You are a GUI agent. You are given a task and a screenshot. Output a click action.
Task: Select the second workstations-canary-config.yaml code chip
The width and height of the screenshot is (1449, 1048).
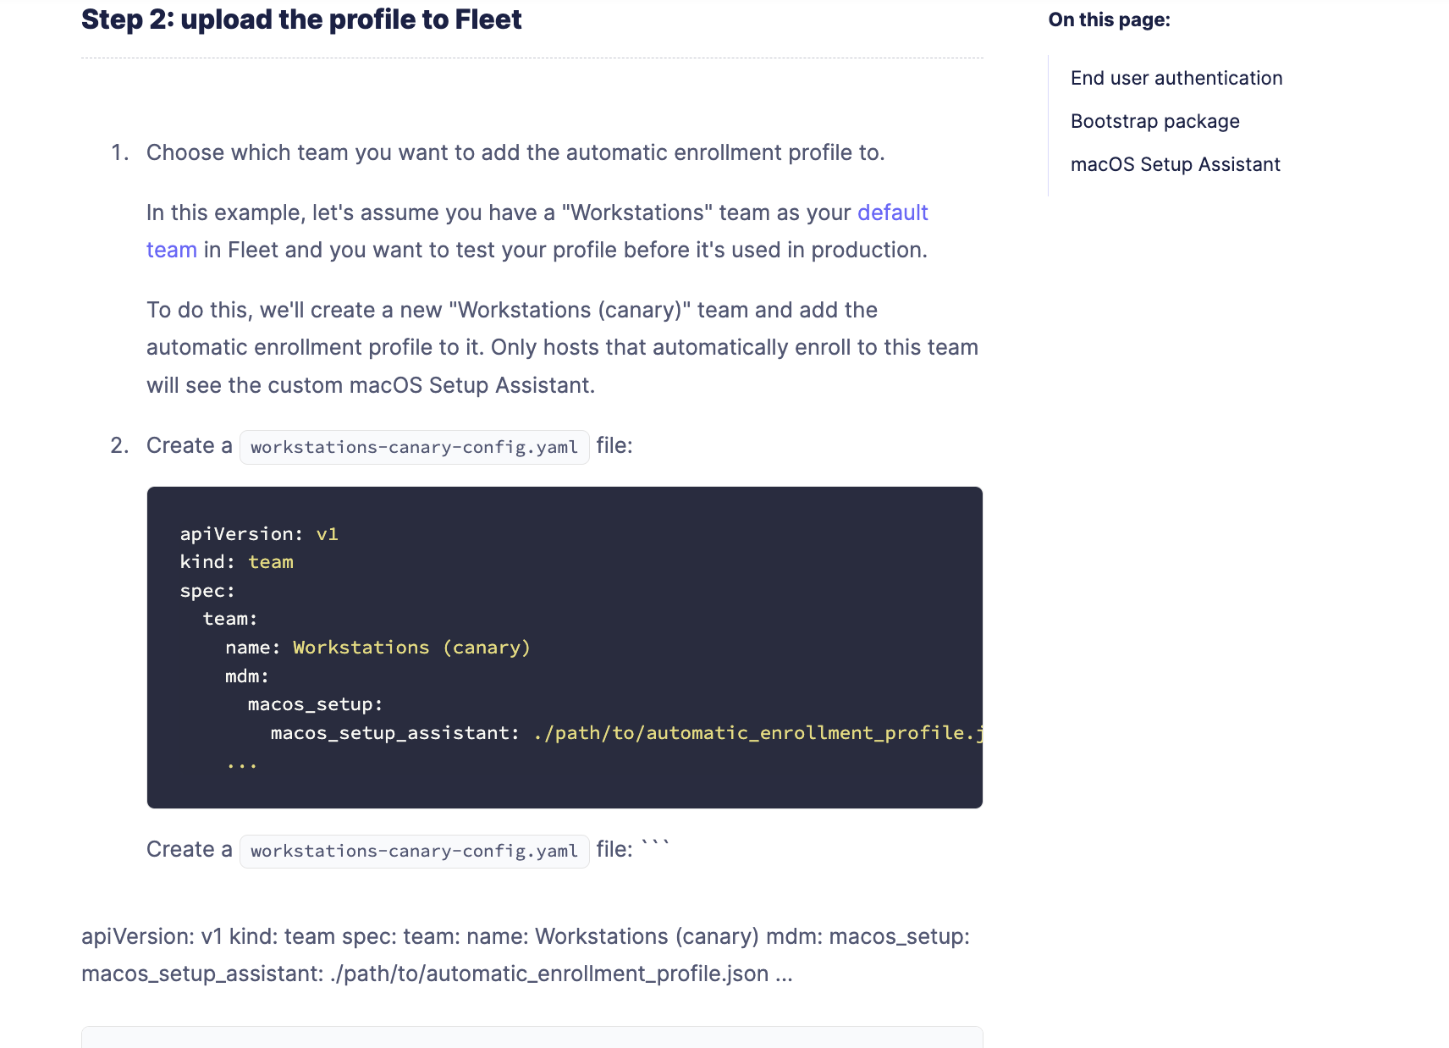pos(414,851)
